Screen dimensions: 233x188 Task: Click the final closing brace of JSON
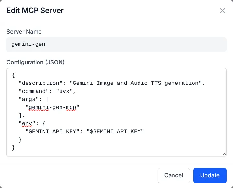click(13, 148)
